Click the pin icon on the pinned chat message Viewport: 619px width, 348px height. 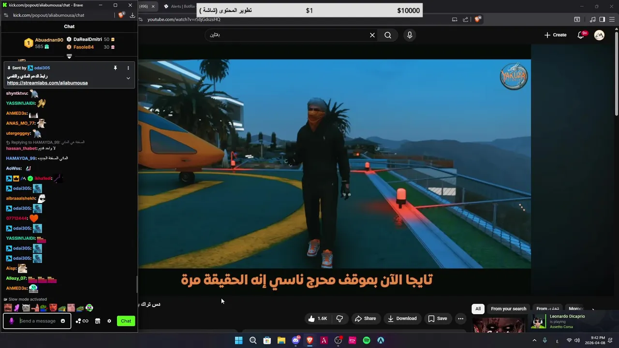point(115,68)
